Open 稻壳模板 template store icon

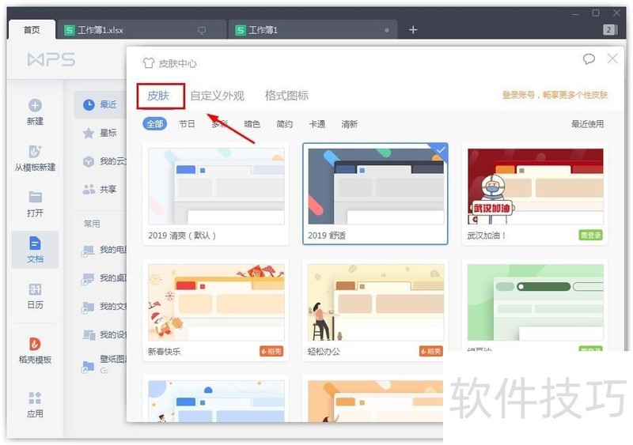(x=35, y=344)
